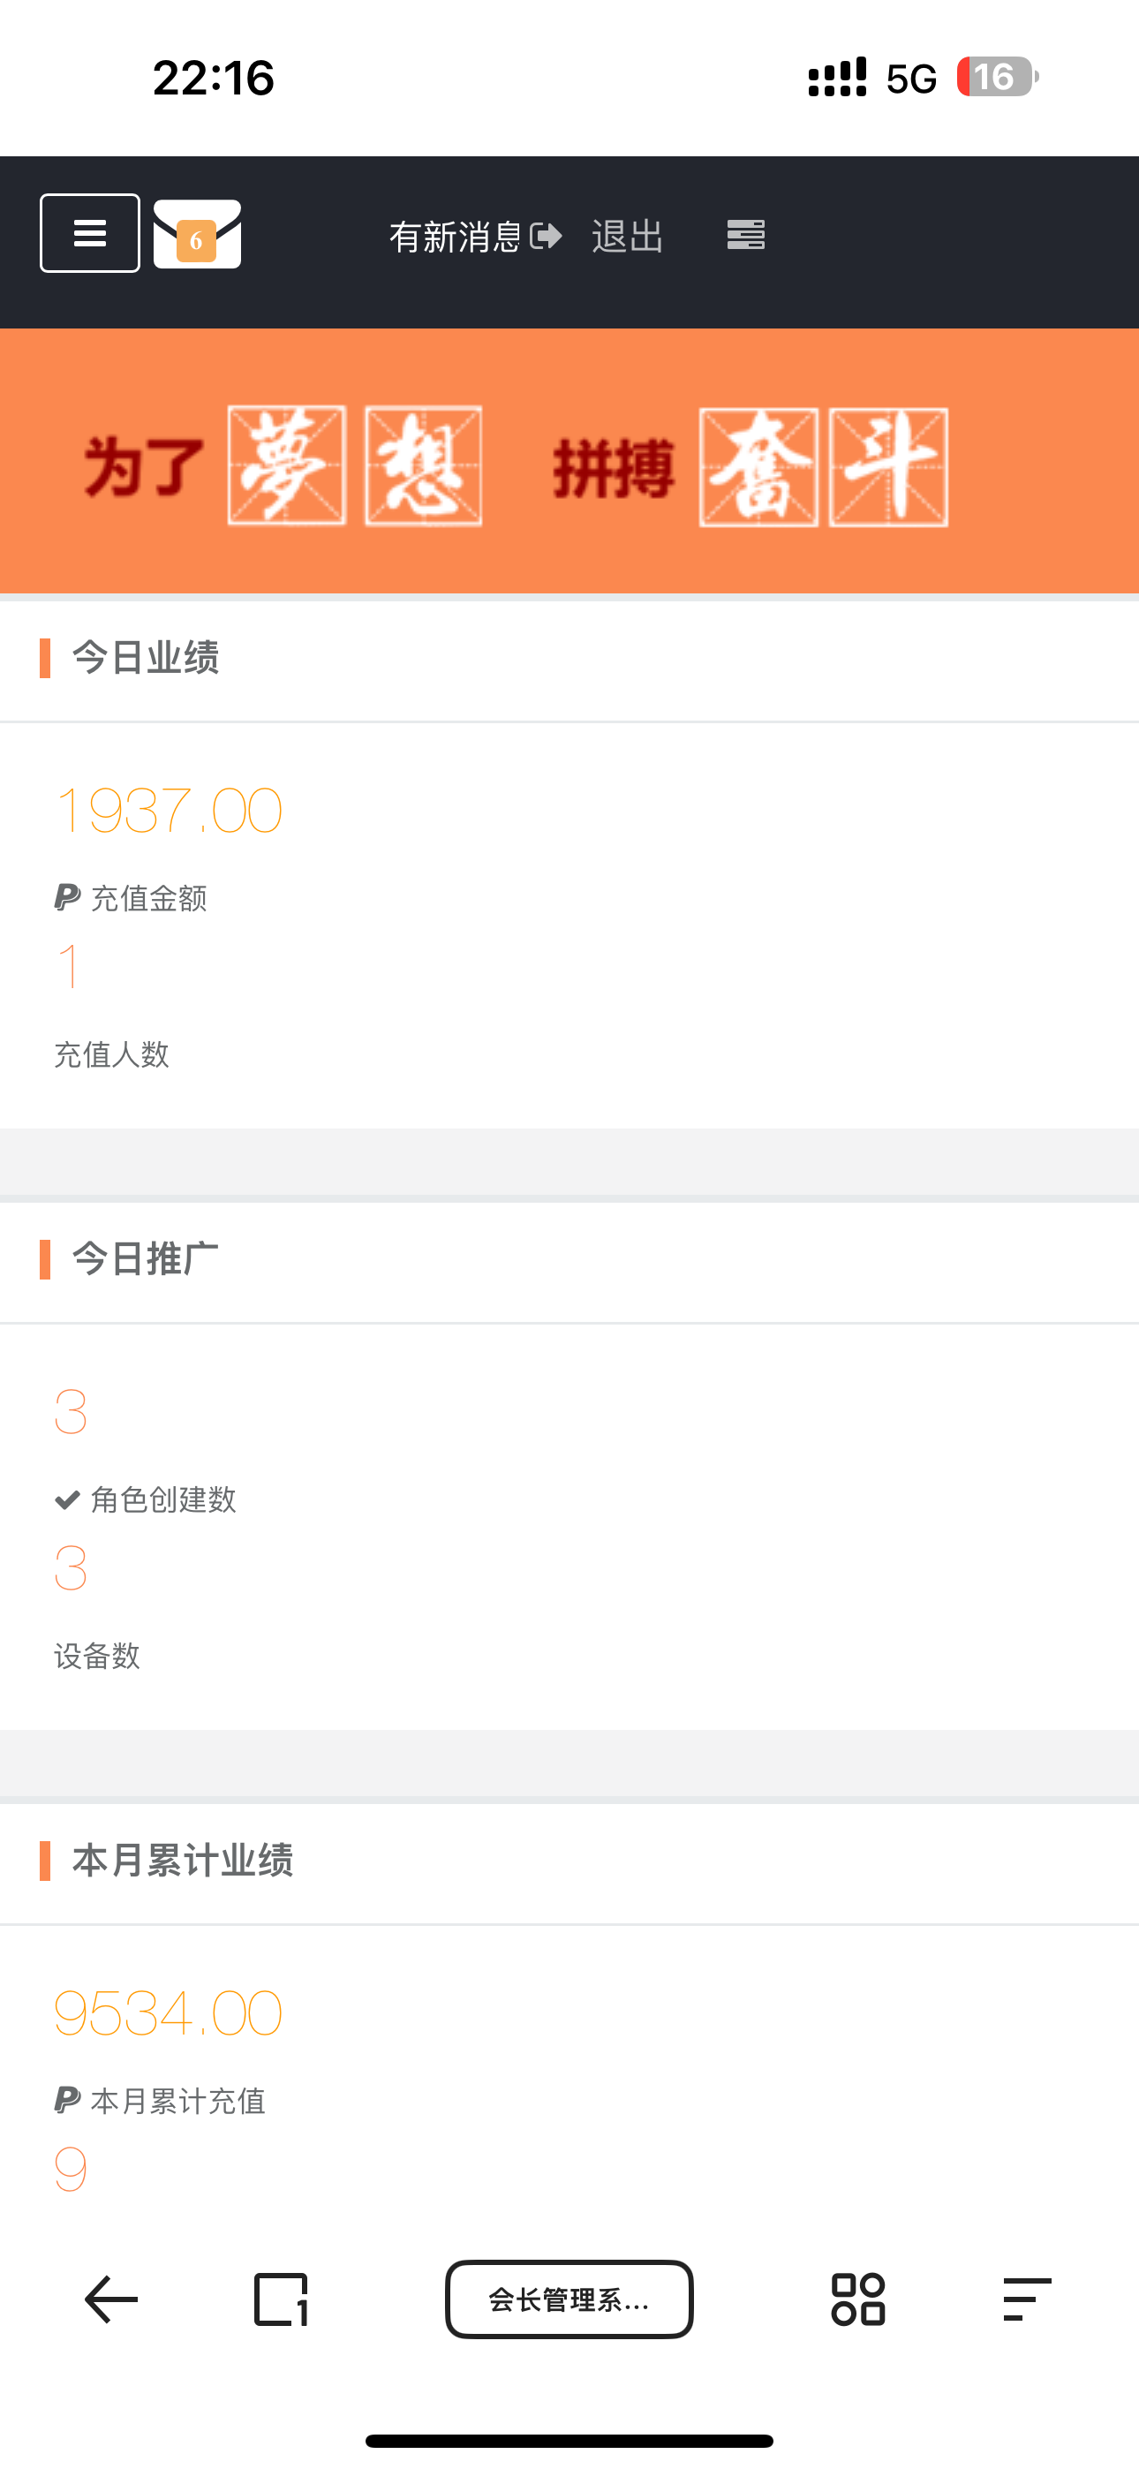Tap the 9534.00 monthly recharge total

pyautogui.click(x=169, y=2012)
